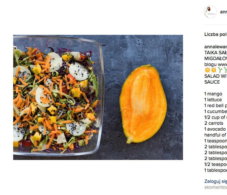The image size is (227, 195).
Task: Click the salad bowl in the photo
Action: click(x=58, y=96)
